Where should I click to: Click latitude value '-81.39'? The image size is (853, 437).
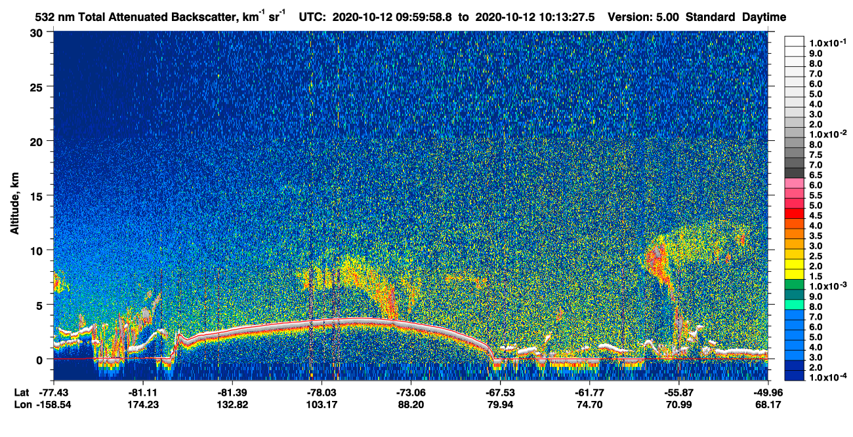pyautogui.click(x=232, y=392)
